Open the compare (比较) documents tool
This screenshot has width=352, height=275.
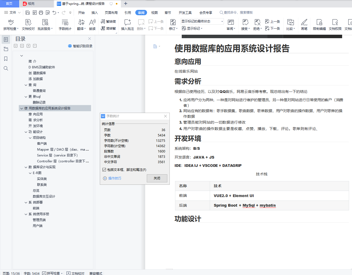click(x=290, y=25)
